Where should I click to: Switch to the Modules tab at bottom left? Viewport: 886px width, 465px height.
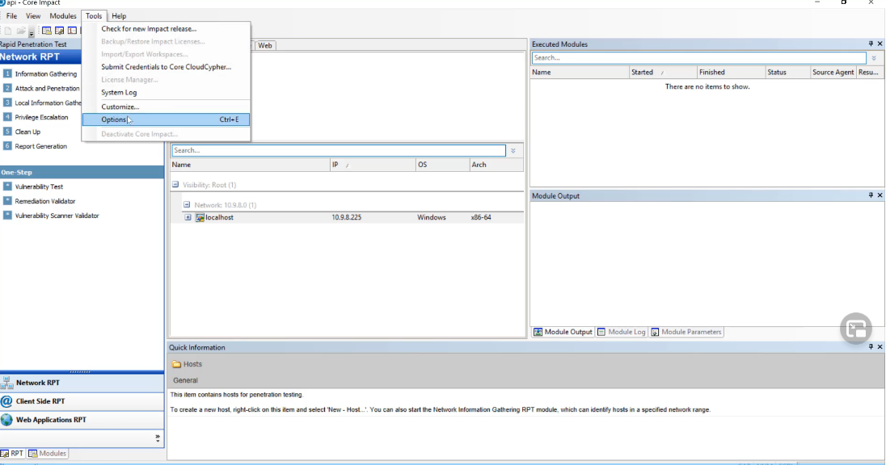pyautogui.click(x=48, y=454)
